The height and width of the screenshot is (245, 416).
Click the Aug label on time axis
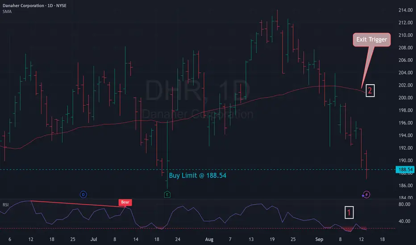pos(209,239)
